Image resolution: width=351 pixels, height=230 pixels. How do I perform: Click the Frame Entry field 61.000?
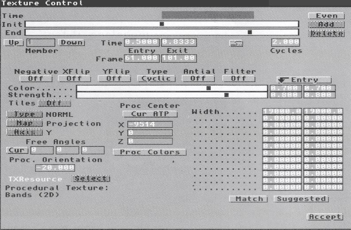[x=142, y=58]
